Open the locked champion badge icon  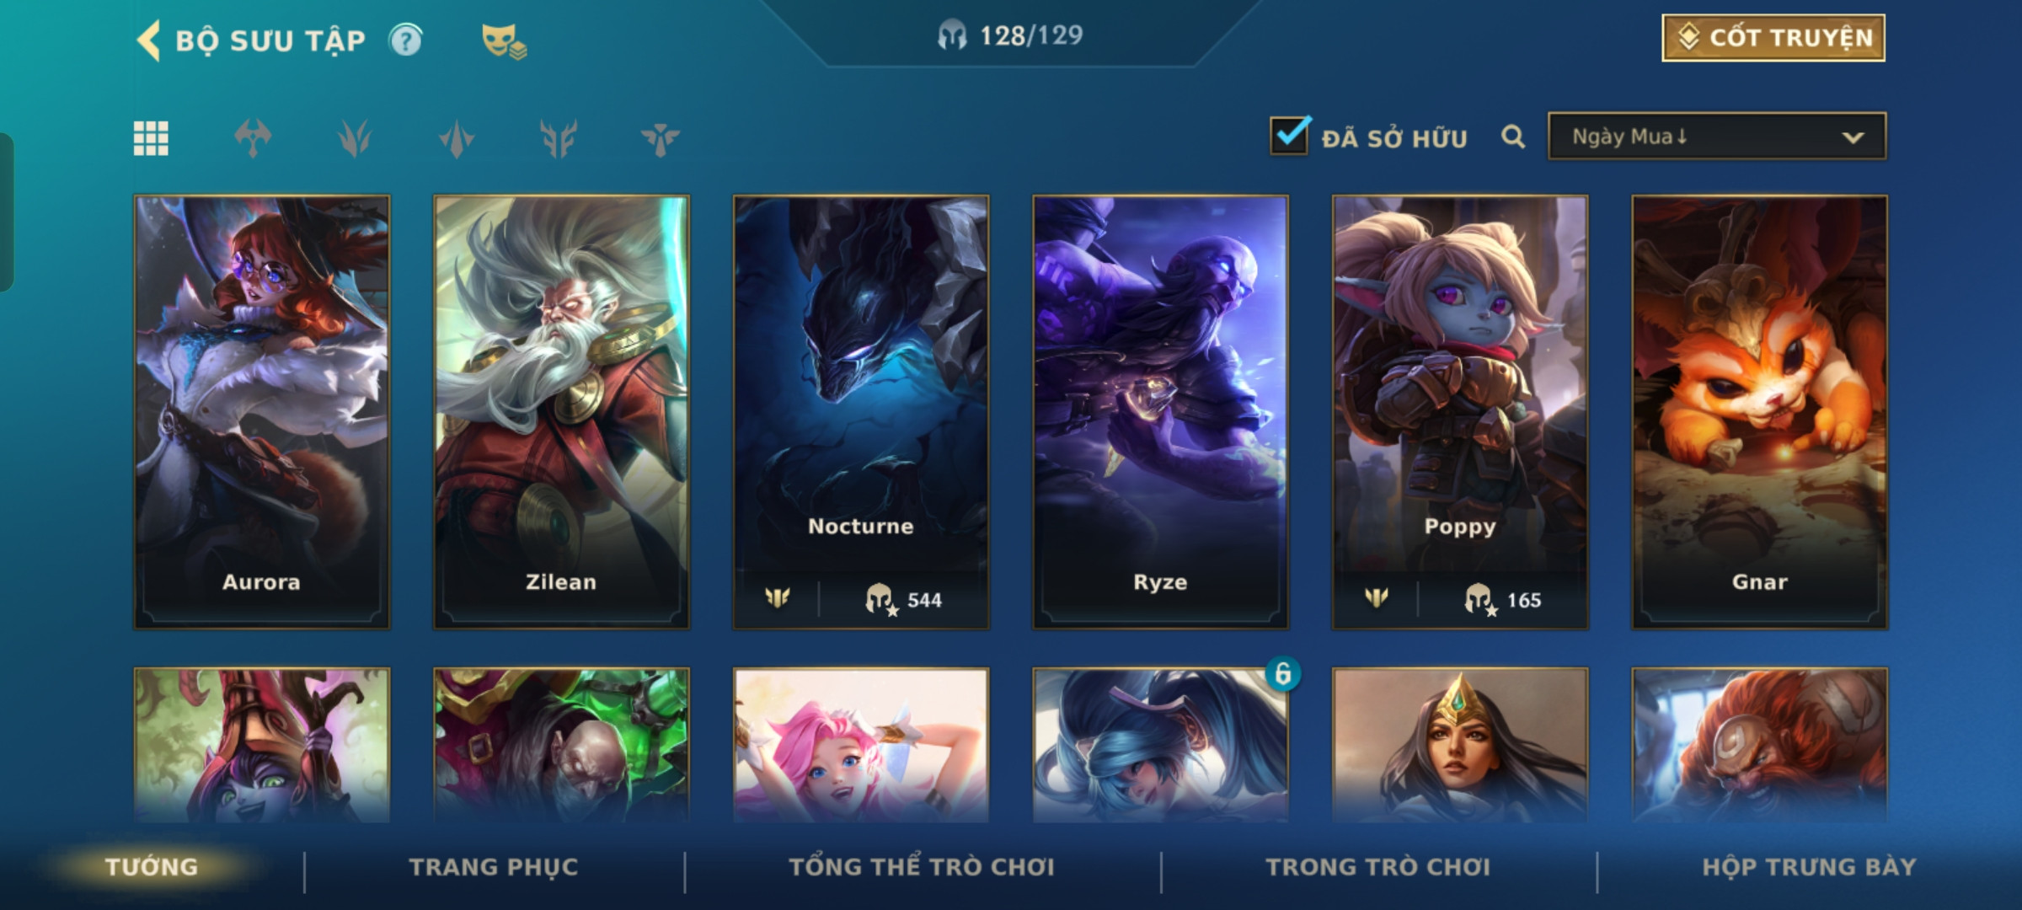pos(1282,673)
